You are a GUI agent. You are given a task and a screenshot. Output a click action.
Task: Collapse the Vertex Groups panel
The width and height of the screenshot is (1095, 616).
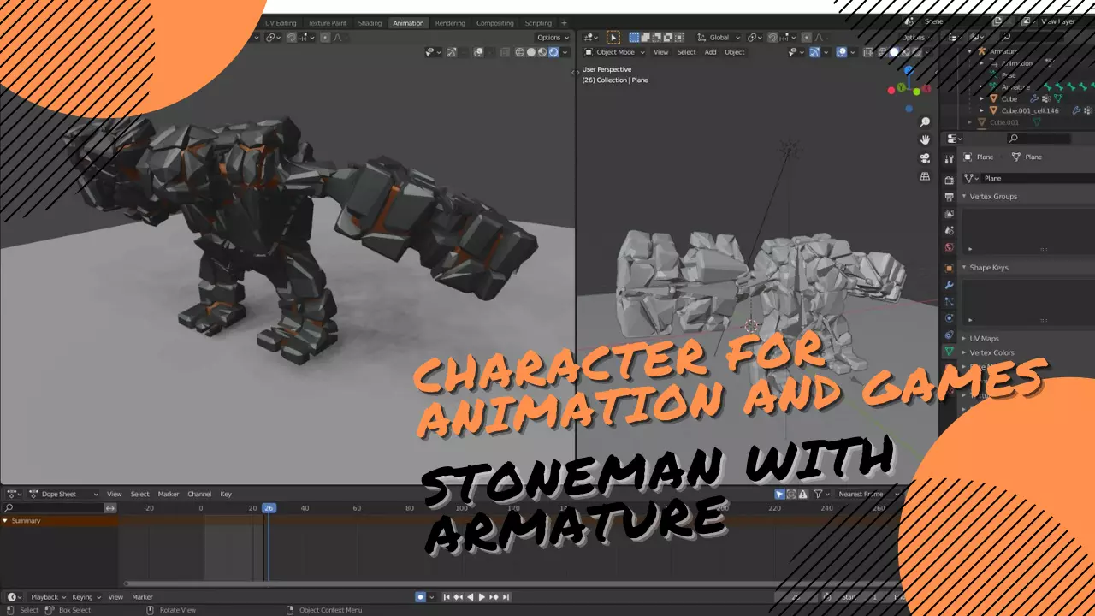[964, 197]
